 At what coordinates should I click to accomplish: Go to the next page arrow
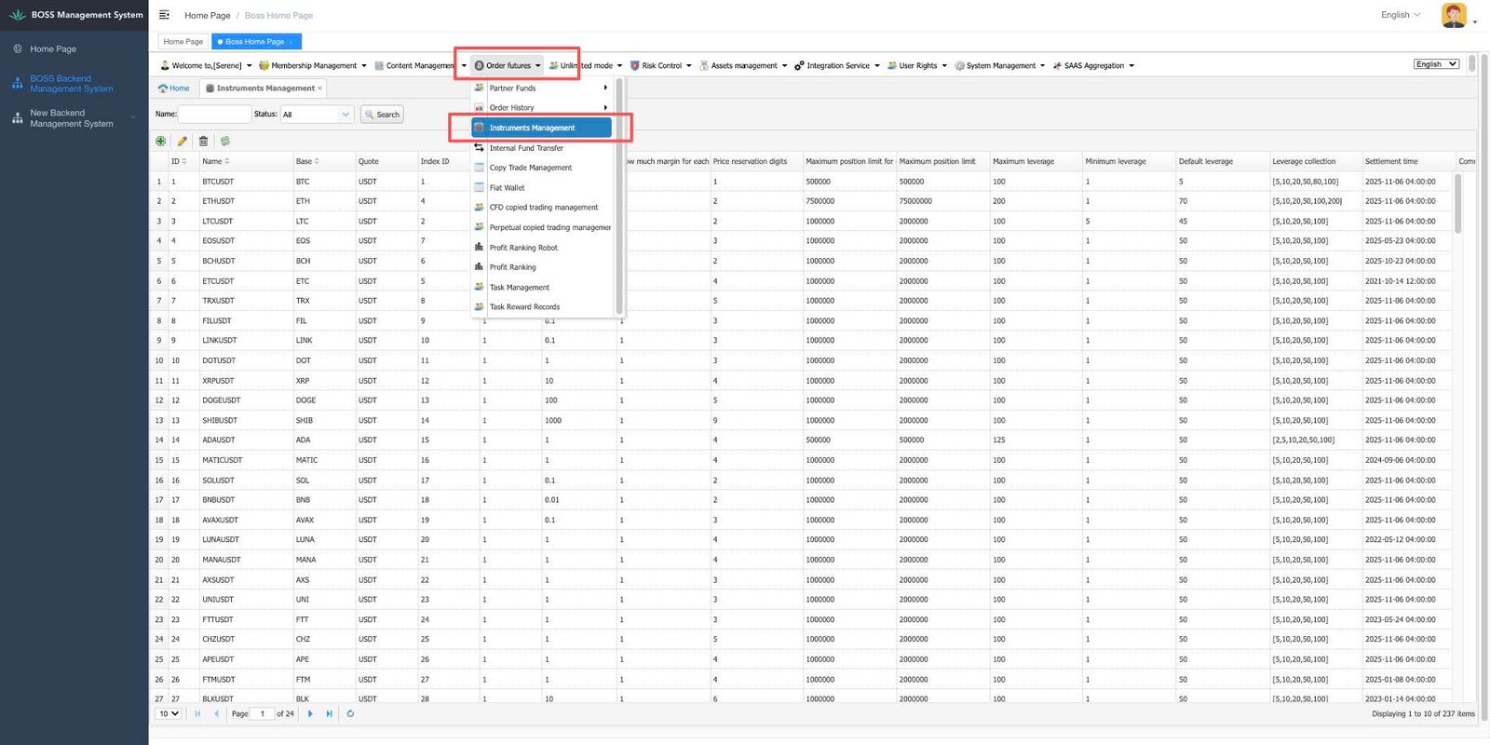[x=310, y=714]
